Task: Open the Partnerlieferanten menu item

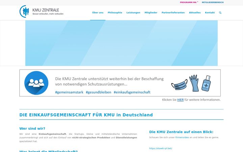Action: point(173,12)
